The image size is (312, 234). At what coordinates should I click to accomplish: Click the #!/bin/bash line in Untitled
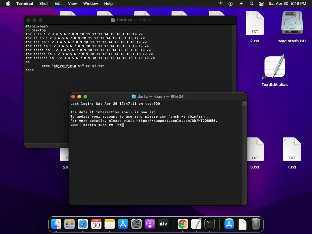(37, 26)
